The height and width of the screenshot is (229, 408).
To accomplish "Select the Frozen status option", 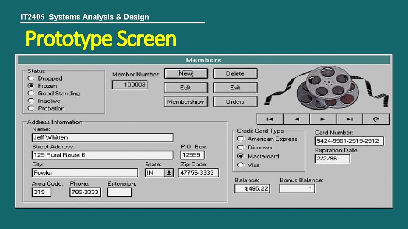I will 31,86.
